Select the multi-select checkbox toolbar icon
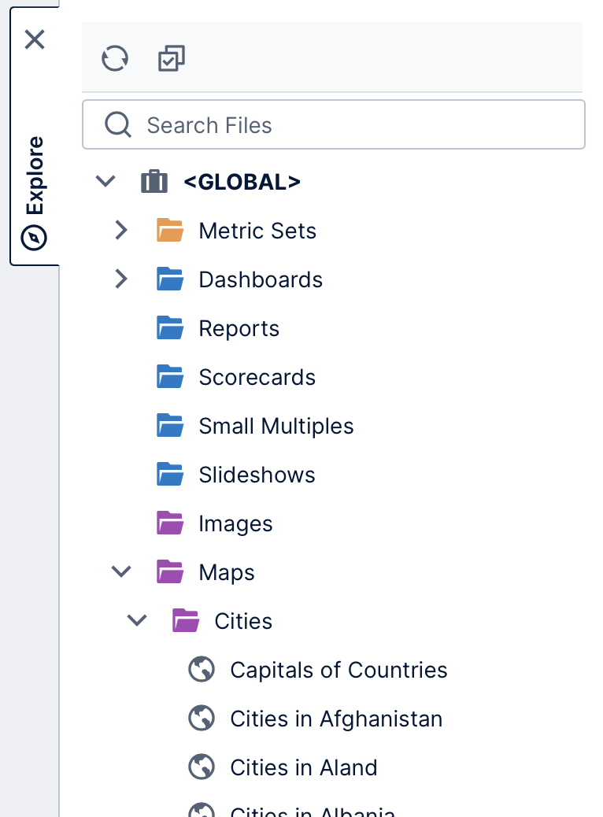This screenshot has width=603, height=817. 170,58
